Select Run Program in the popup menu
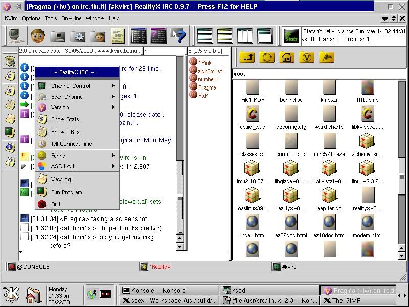 [78, 192]
